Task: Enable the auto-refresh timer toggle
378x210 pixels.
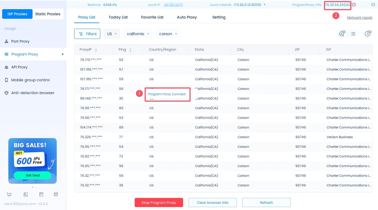Action: click(368, 34)
